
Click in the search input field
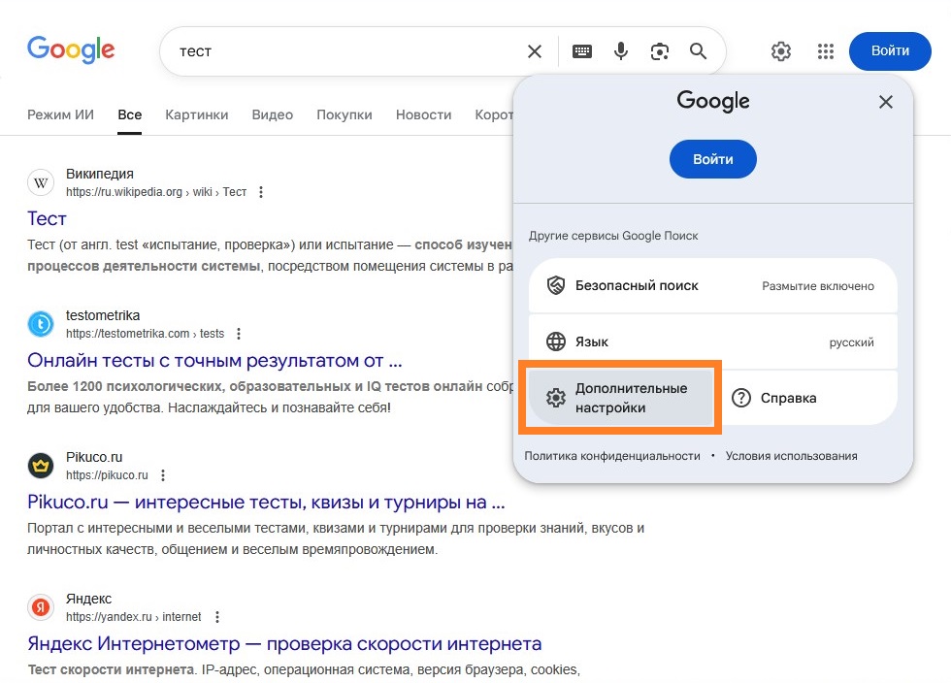[x=340, y=51]
